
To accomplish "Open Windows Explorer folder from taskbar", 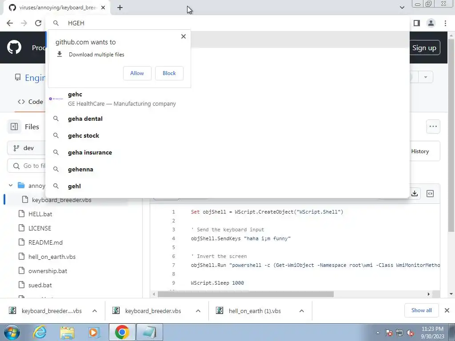I will tap(67, 333).
